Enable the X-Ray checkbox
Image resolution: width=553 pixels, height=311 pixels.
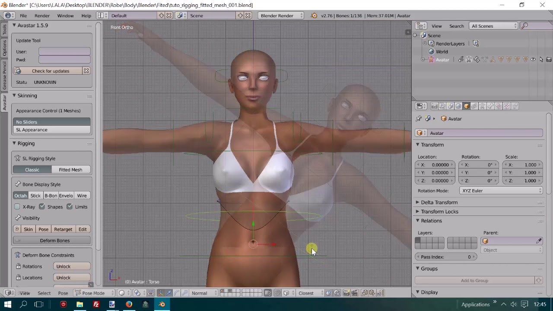pyautogui.click(x=18, y=207)
